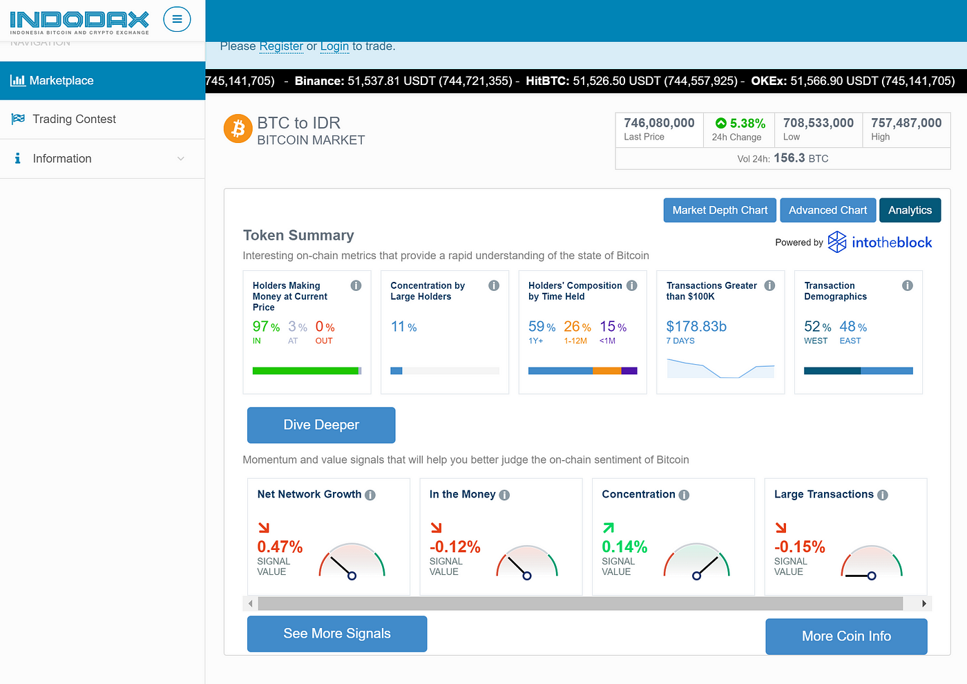Click the Information sidebar icon

click(17, 158)
